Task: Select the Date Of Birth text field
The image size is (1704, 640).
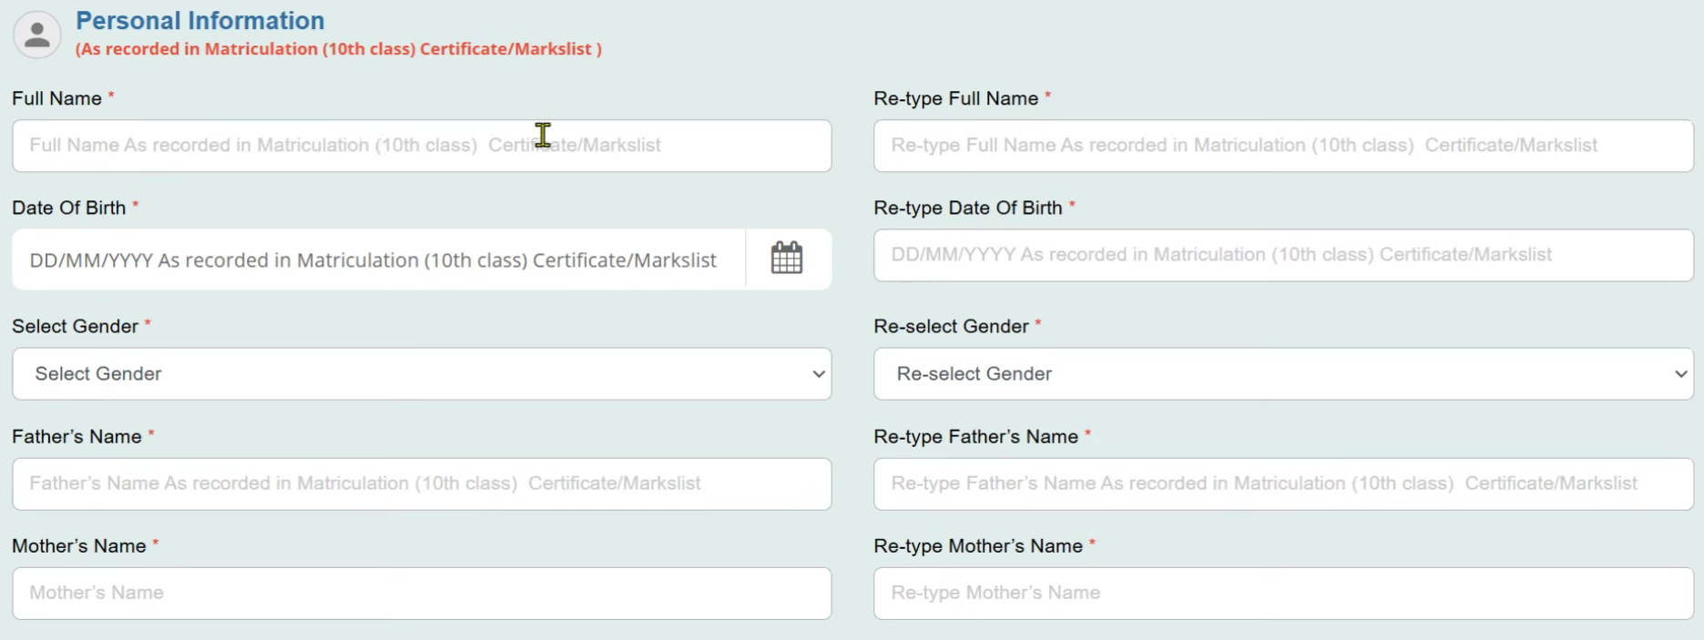Action: [x=378, y=259]
